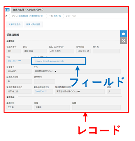This screenshot has width=135, height=141.
Task: Click the empty 役職 field
Action: [96, 107]
